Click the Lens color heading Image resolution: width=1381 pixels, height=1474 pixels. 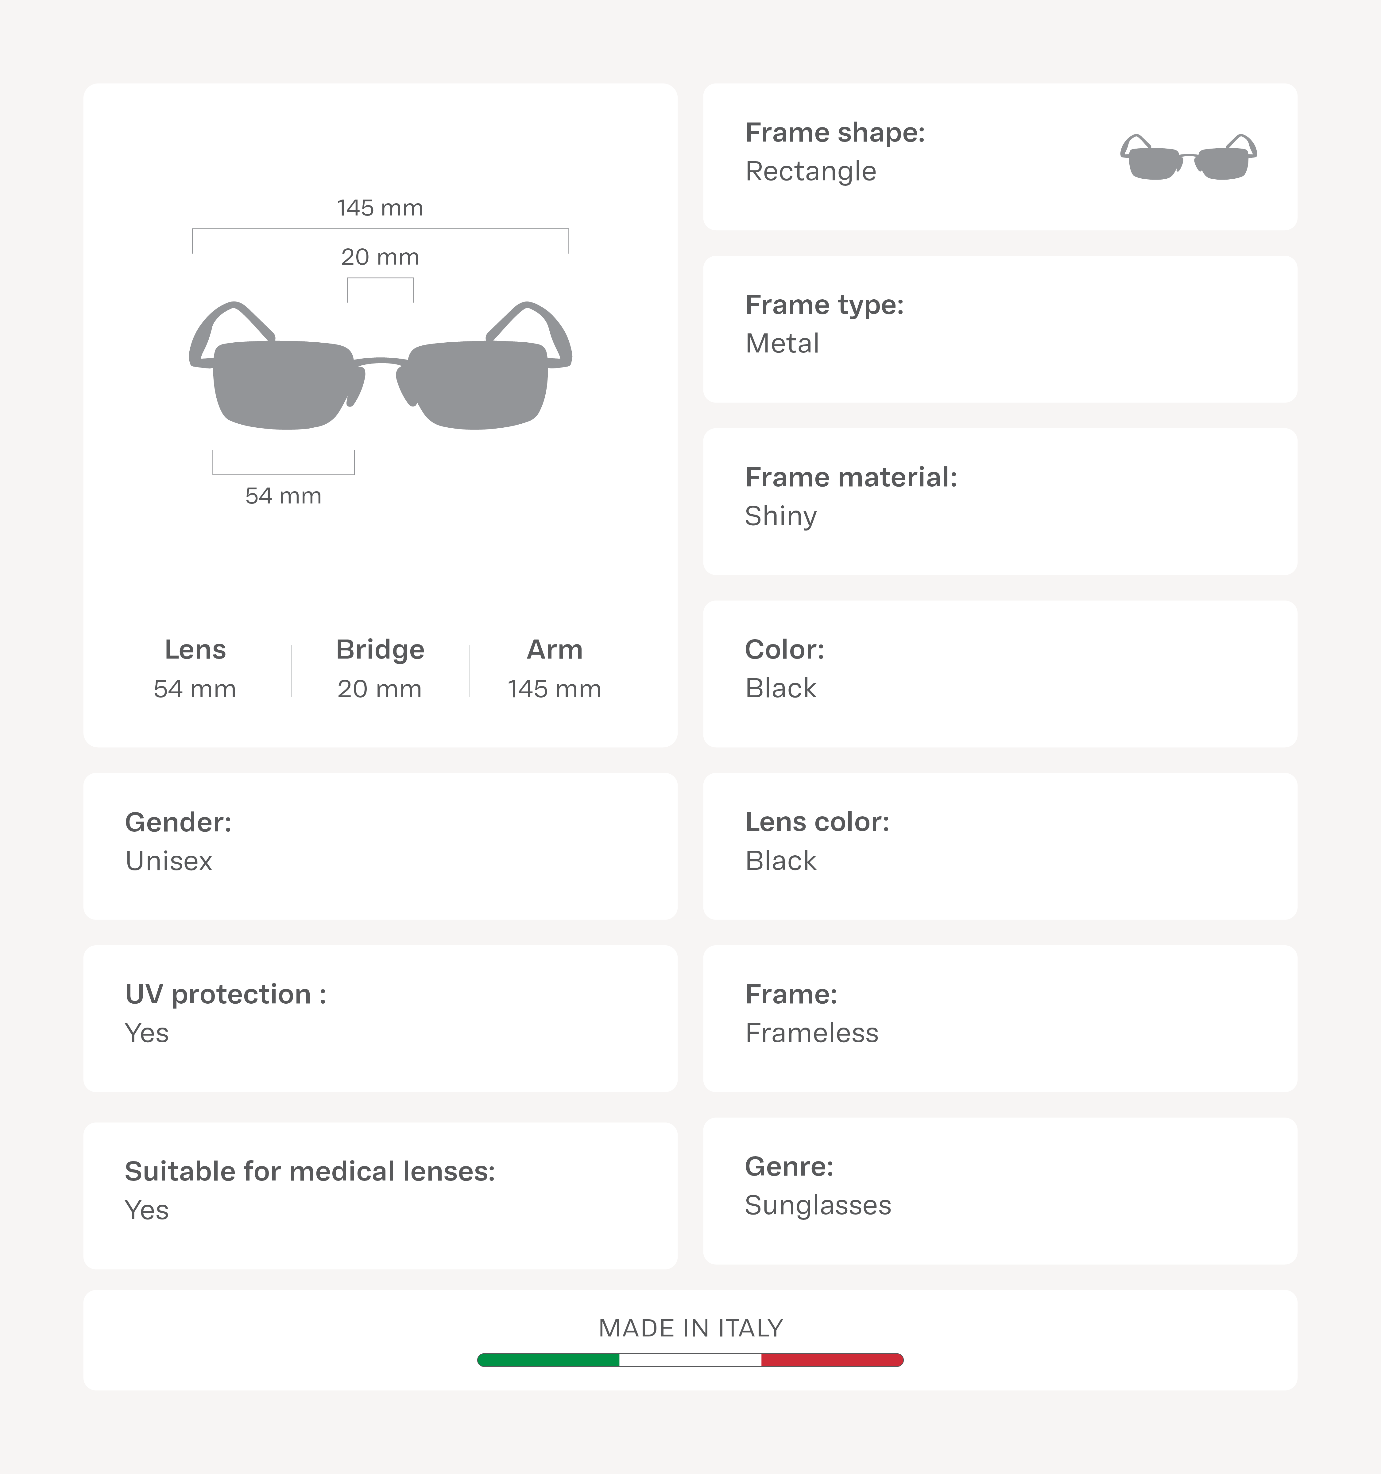pos(817,822)
